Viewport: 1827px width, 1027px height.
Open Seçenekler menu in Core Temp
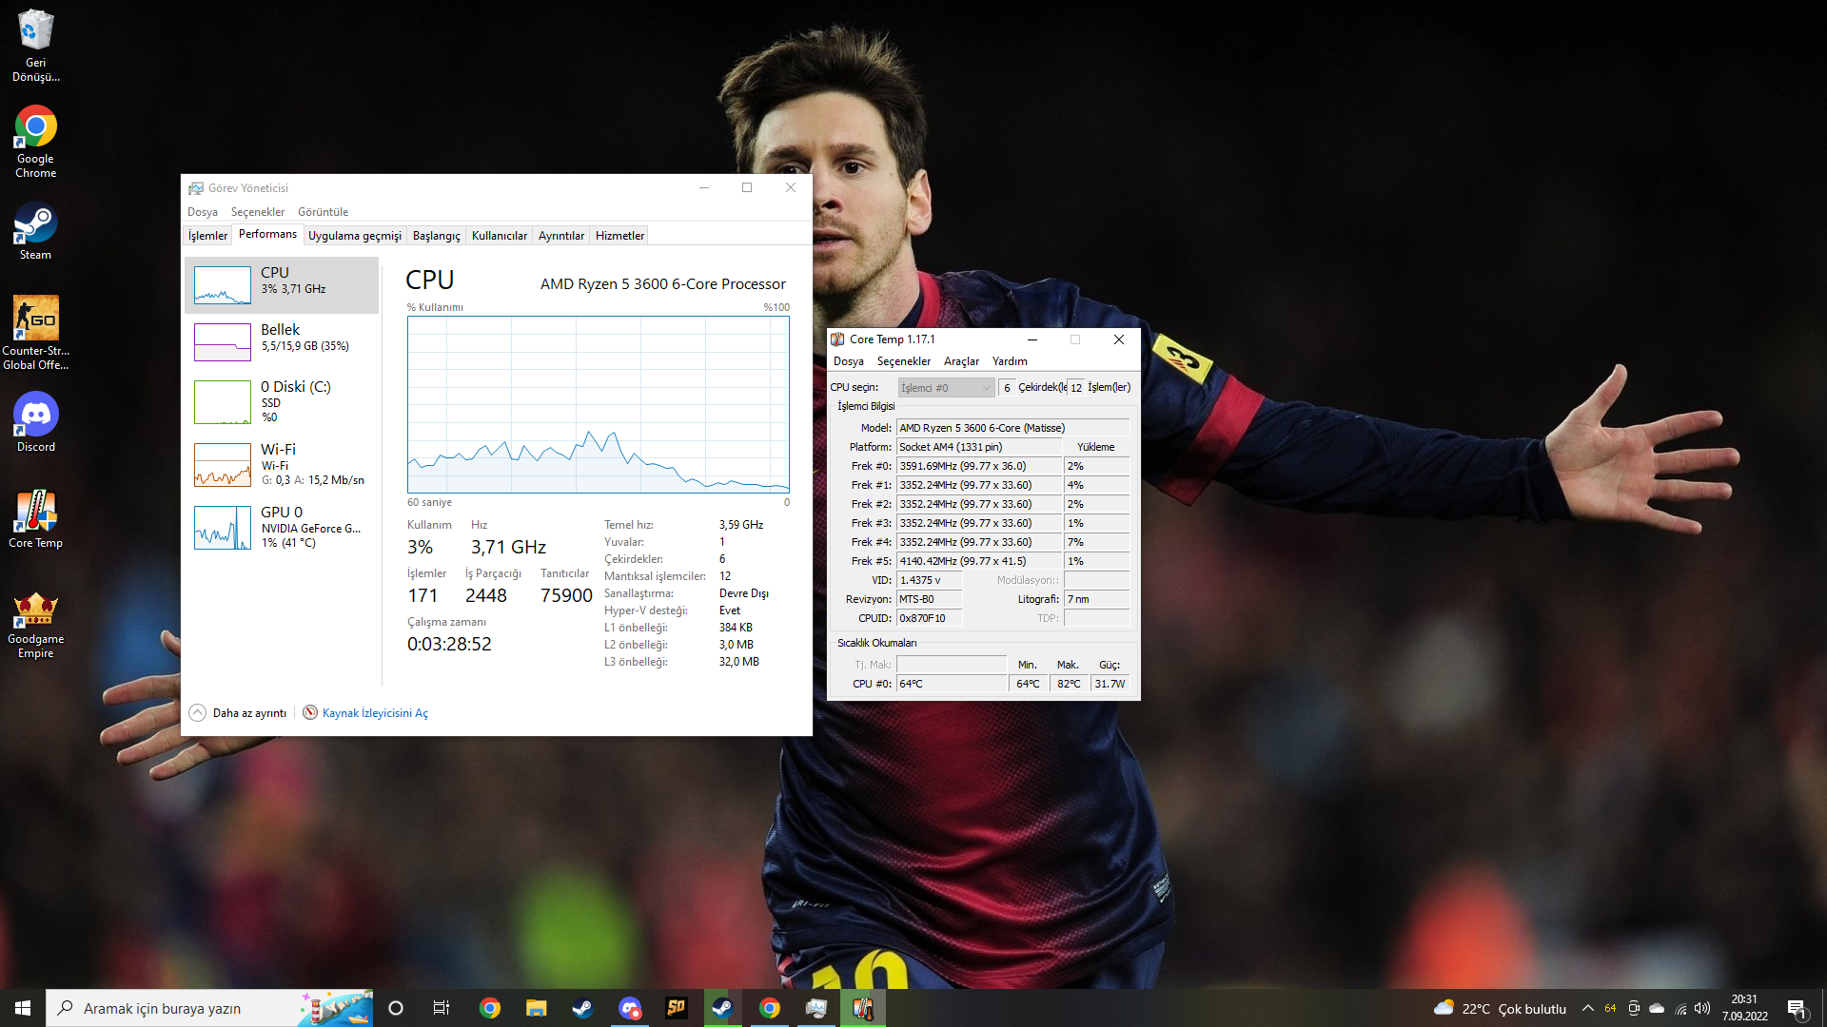pyautogui.click(x=904, y=361)
